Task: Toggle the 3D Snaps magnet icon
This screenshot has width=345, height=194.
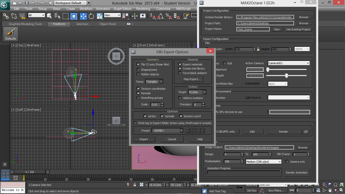Action: point(152,16)
